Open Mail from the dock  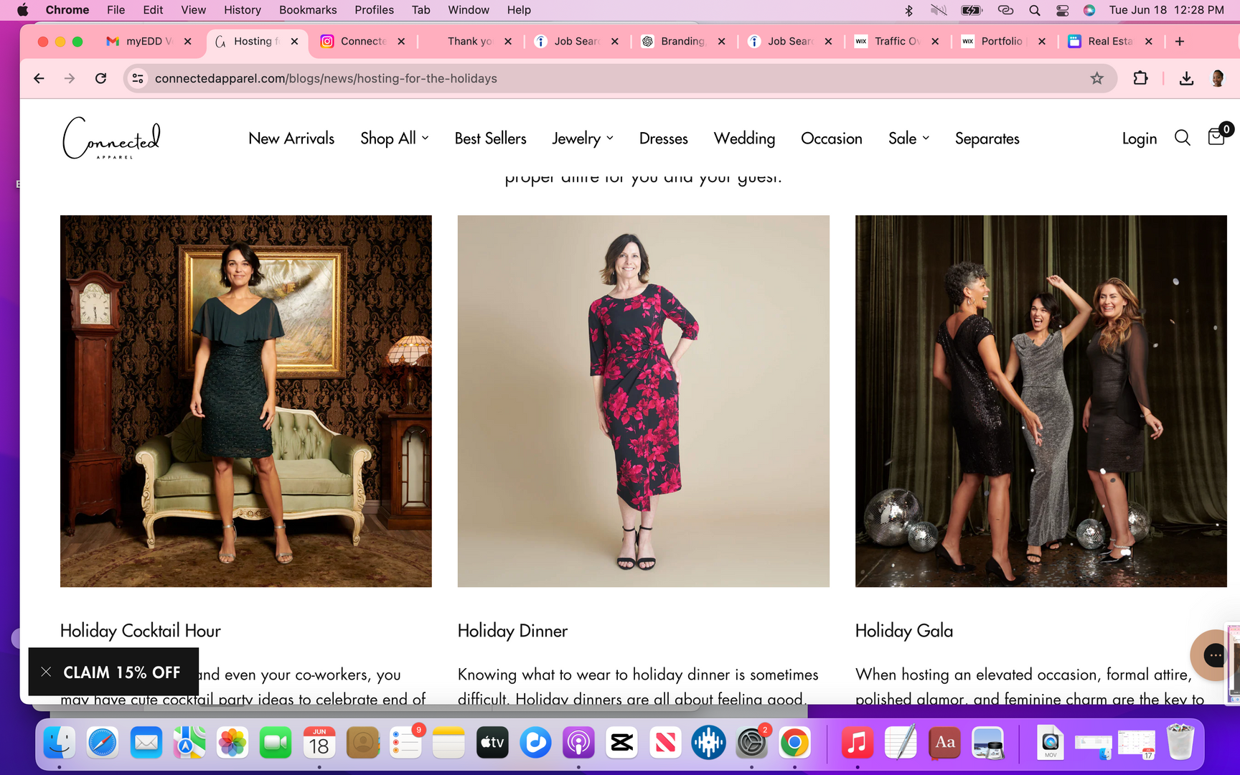click(146, 743)
